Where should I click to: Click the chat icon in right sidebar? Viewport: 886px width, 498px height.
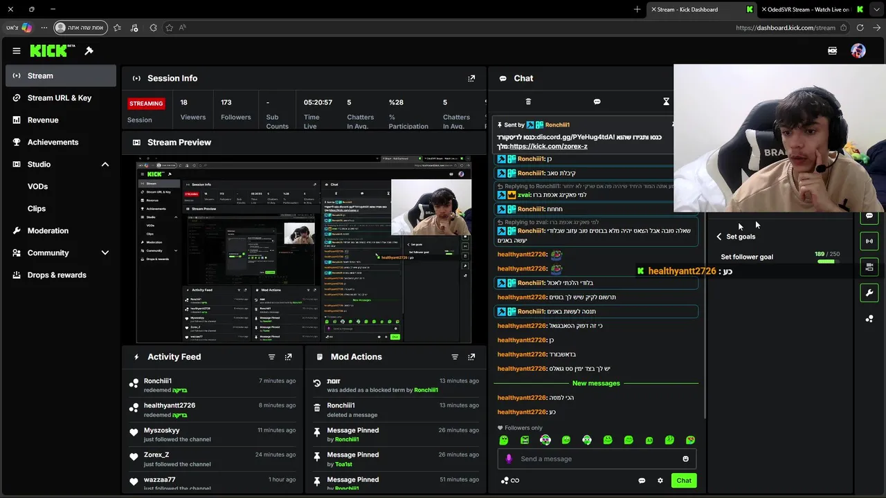869,216
